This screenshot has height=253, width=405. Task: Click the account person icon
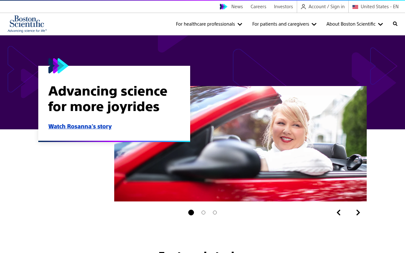point(303,7)
